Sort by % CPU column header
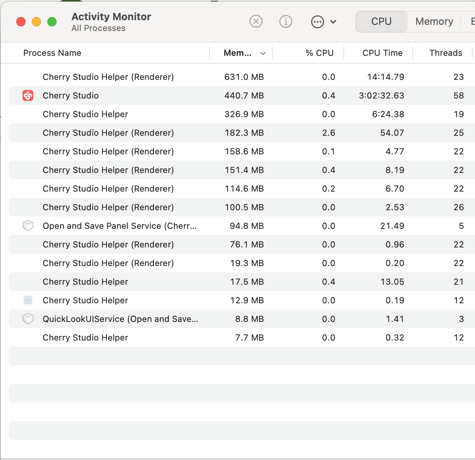 [320, 53]
